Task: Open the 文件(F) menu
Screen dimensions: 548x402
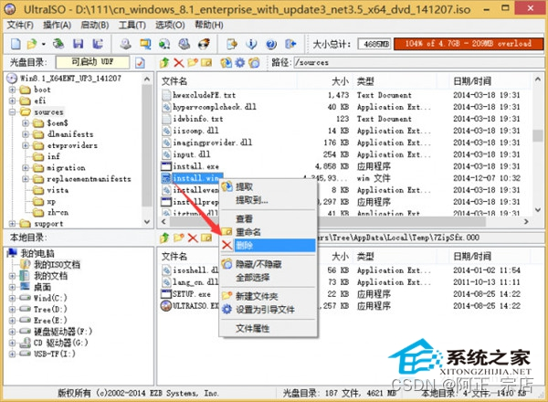Action: [x=20, y=26]
